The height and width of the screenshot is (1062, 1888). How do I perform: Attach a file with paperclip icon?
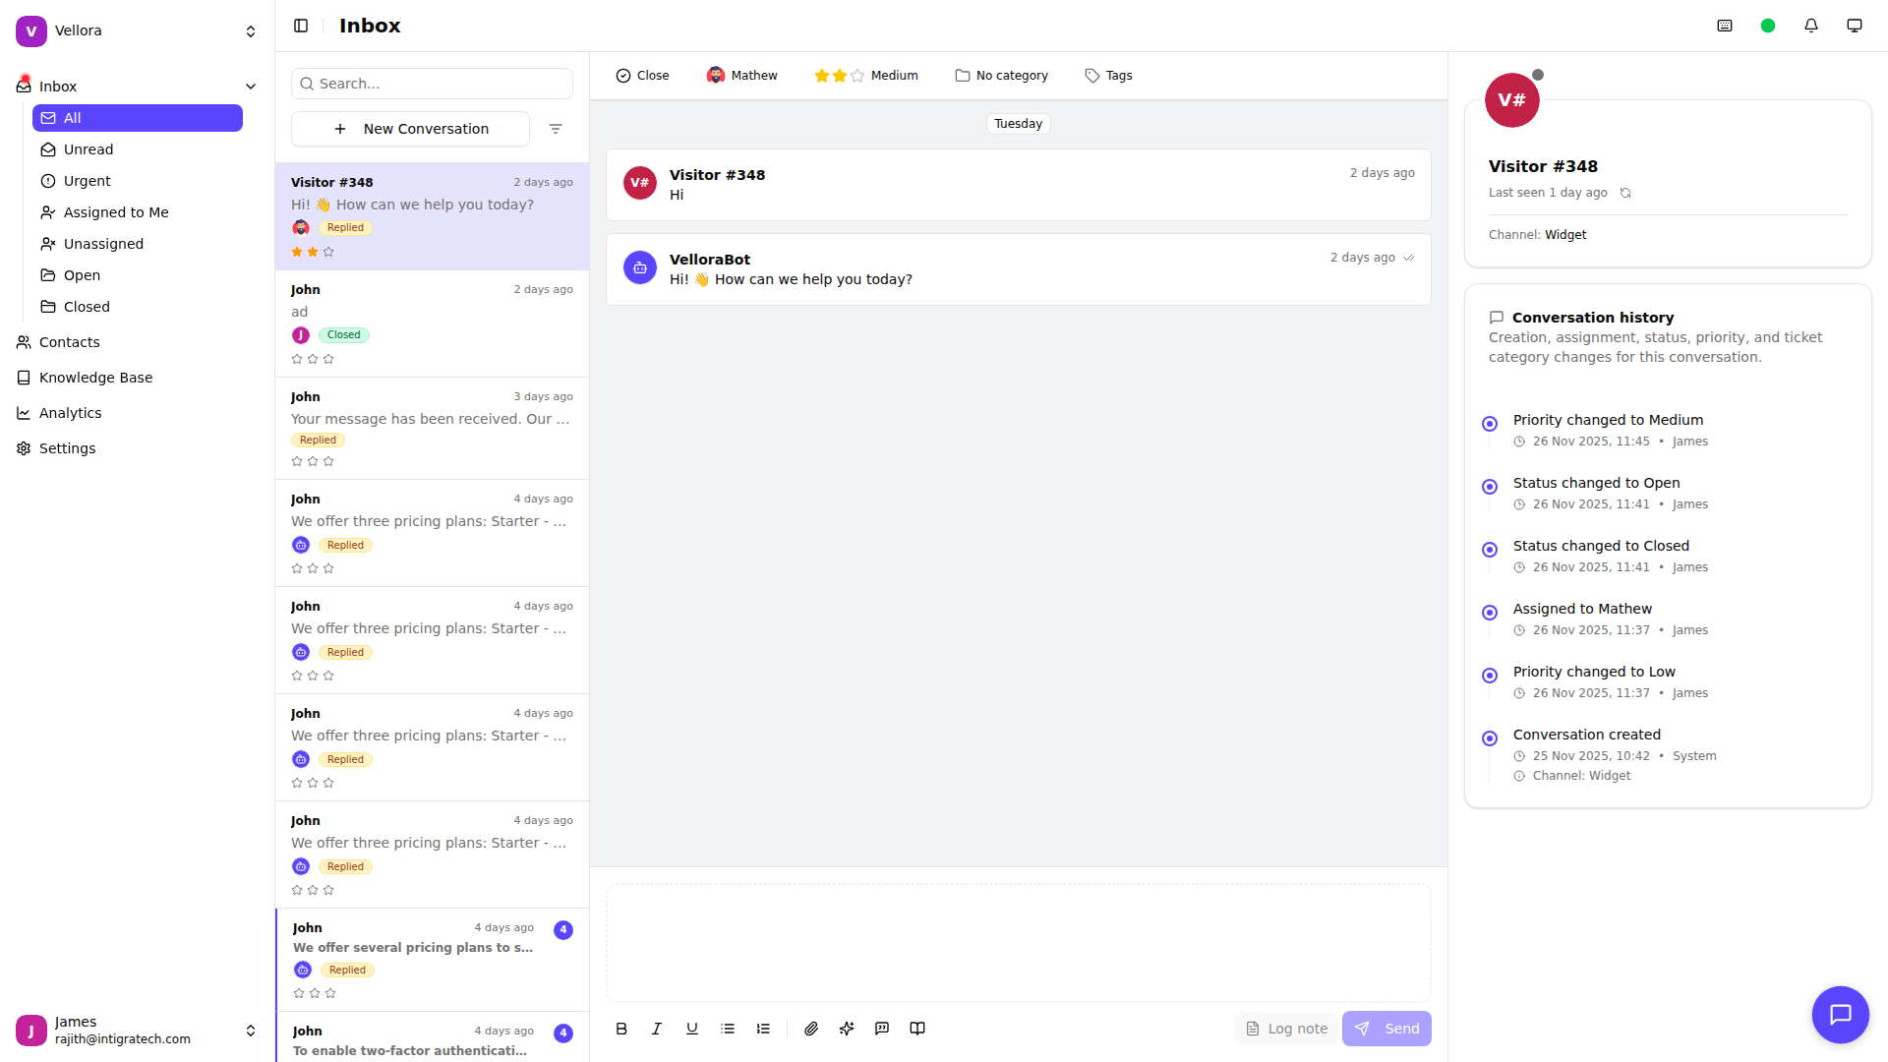tap(811, 1029)
